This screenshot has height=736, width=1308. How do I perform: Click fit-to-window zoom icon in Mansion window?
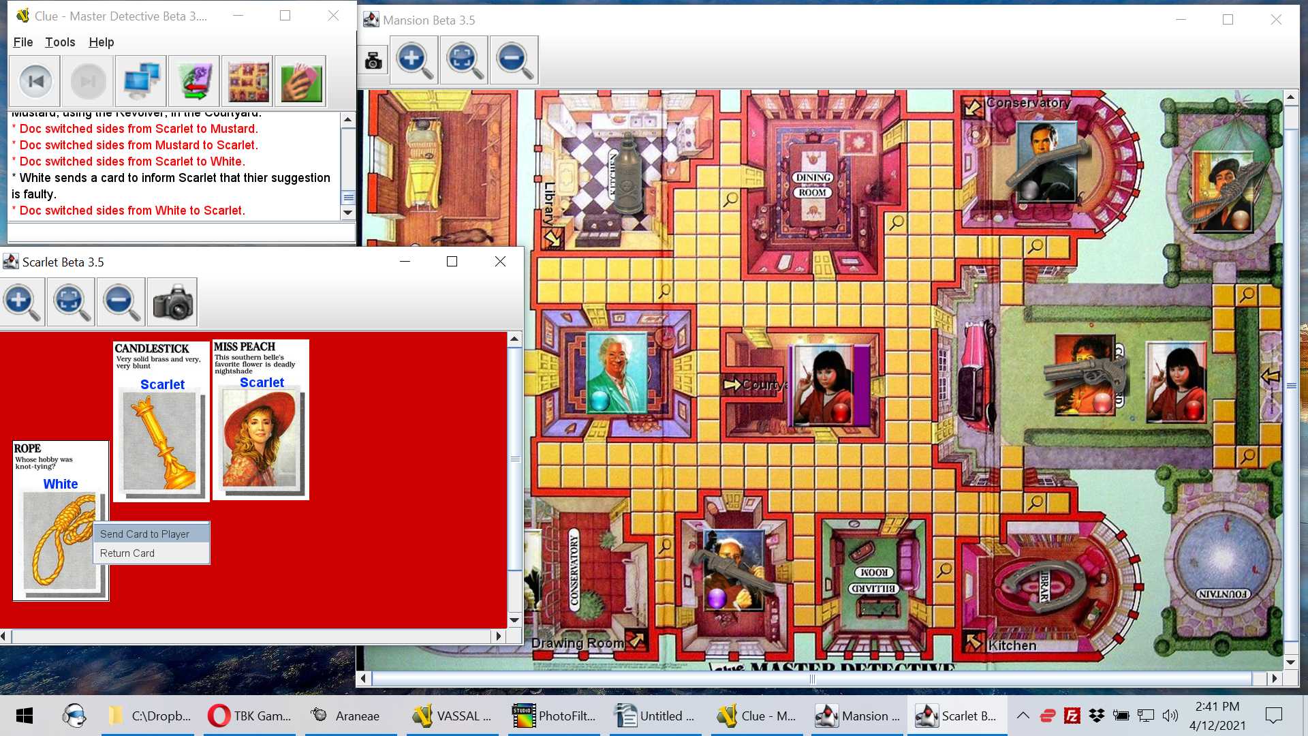pyautogui.click(x=464, y=60)
